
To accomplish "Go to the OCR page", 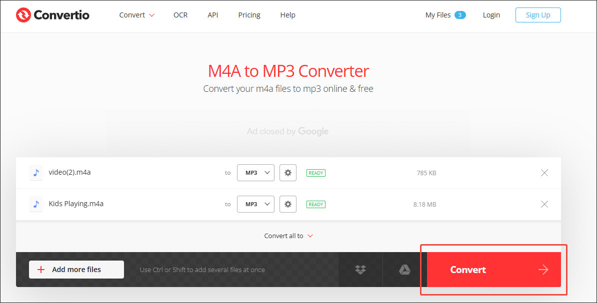I will click(x=180, y=15).
